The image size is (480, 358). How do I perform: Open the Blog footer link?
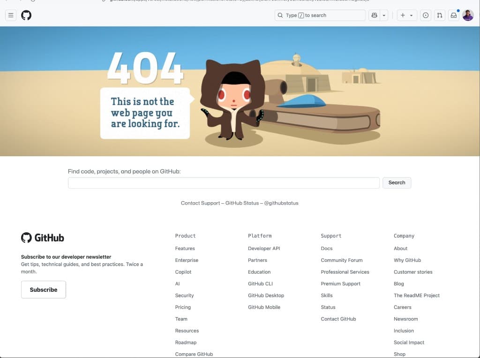coord(399,284)
